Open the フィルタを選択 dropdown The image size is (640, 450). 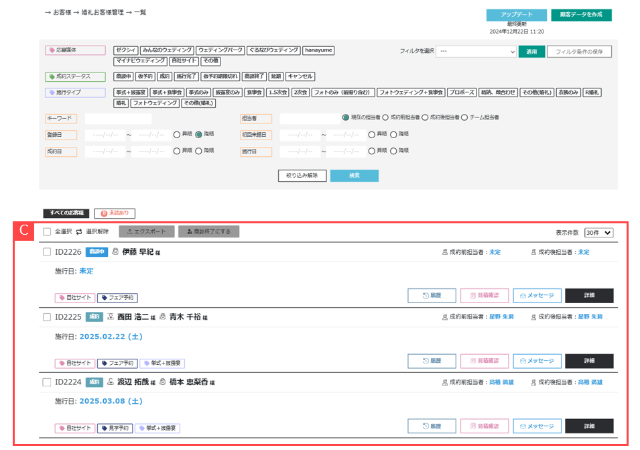[476, 51]
